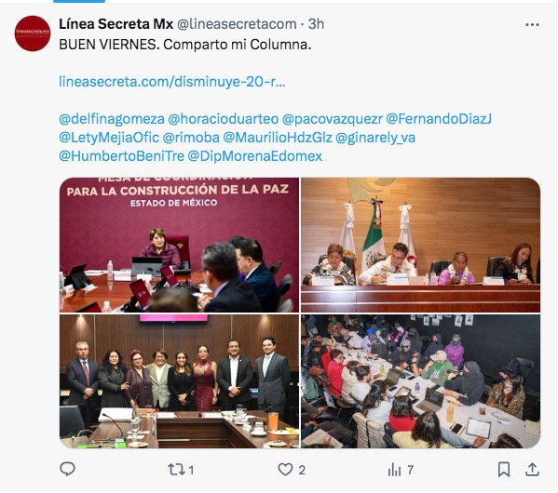This screenshot has width=558, height=493.
Task: Open @pacovazquezr profile mention
Action: tap(332, 119)
